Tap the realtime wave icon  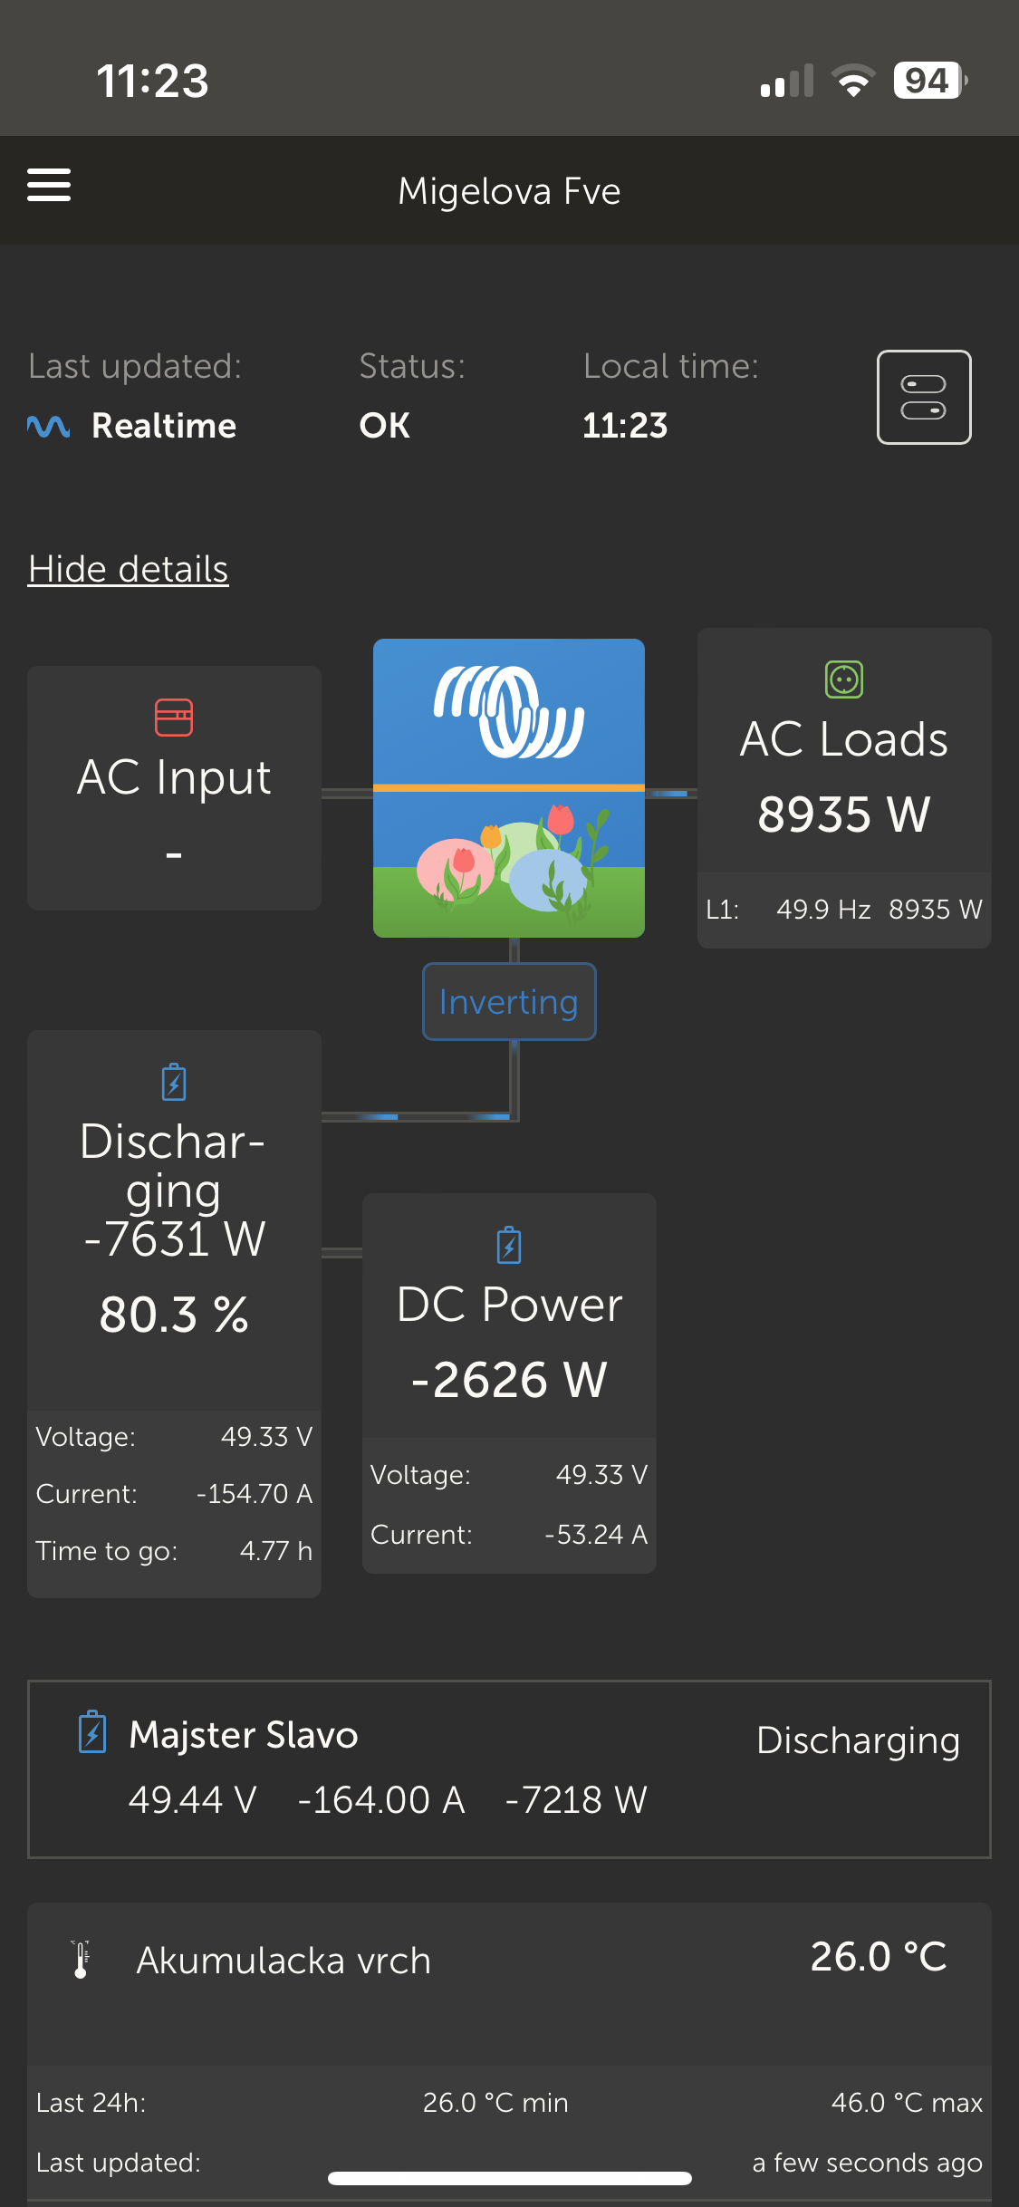[x=48, y=426]
